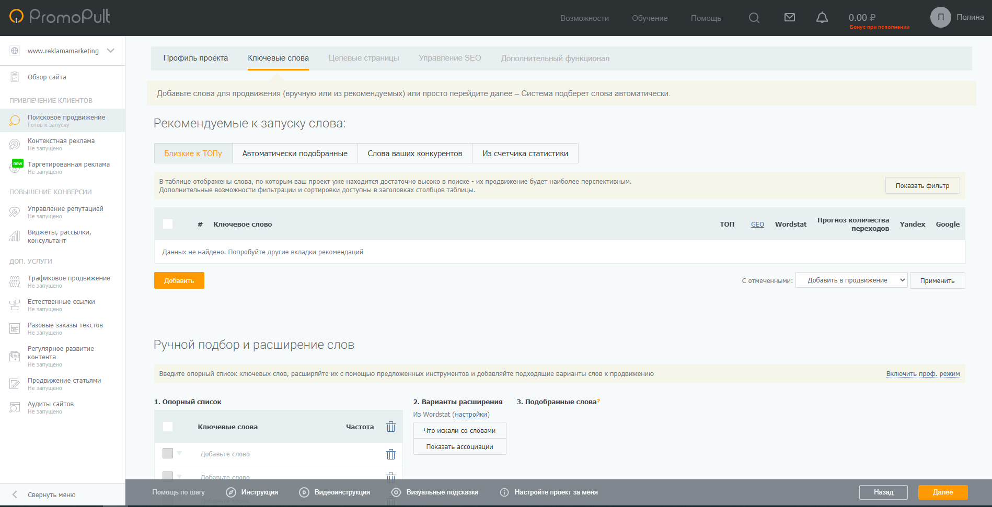Switch to the Дополнительный функционал tab
Viewport: 992px width, 507px height.
[x=555, y=58]
